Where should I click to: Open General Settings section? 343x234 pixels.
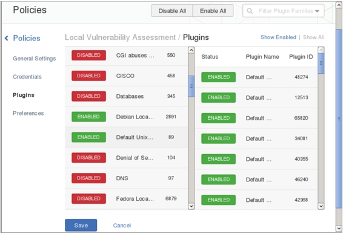(x=35, y=59)
